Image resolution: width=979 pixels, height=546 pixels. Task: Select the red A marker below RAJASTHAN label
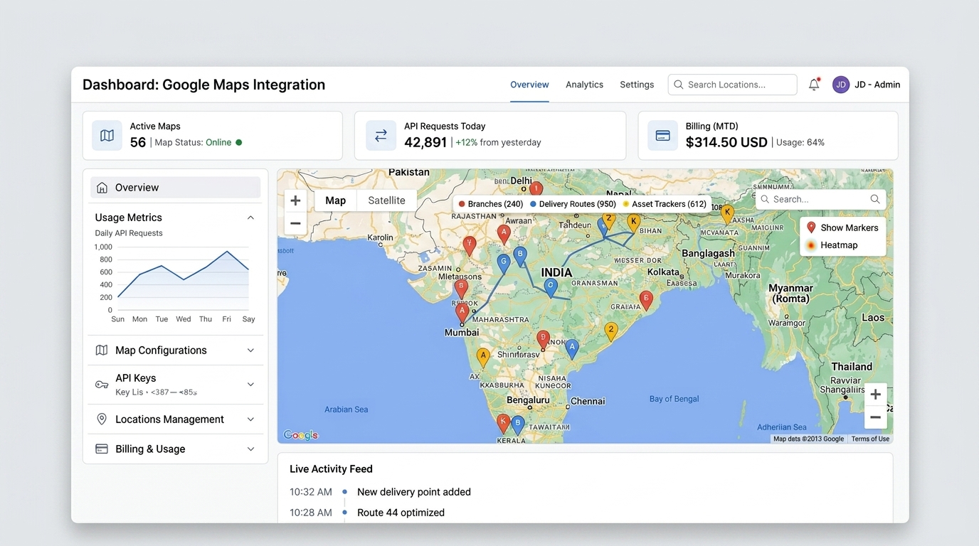(x=504, y=235)
